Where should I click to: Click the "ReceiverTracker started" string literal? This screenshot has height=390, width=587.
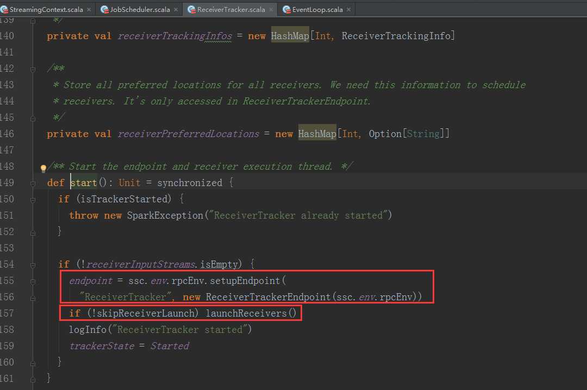180,330
